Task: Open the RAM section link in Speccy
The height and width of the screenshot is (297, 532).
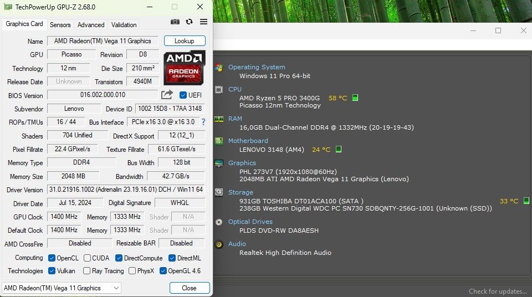Action: point(235,119)
